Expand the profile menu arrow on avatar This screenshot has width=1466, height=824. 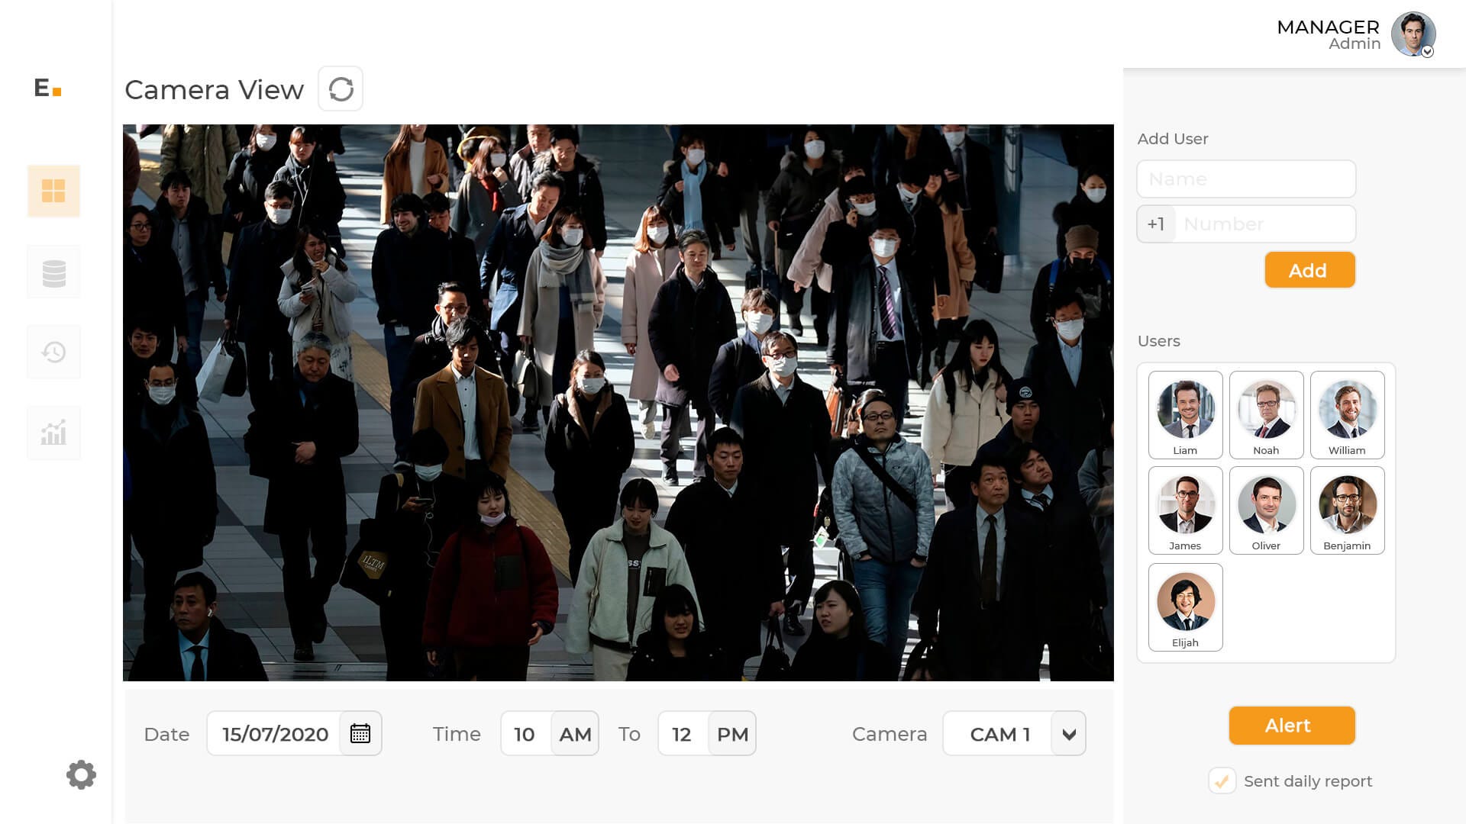(x=1427, y=52)
